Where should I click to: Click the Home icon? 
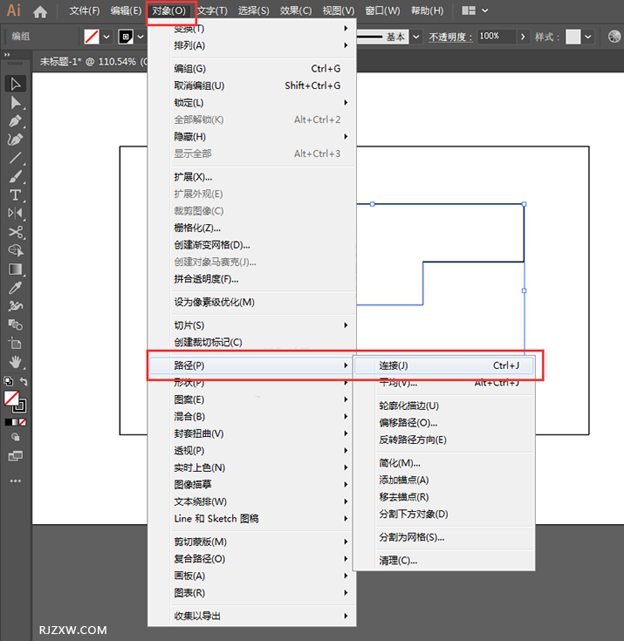click(x=40, y=11)
